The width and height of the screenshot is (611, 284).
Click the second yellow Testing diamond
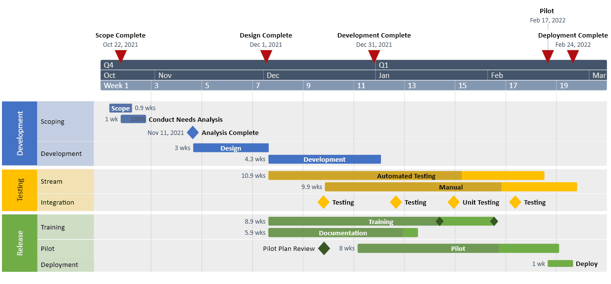[395, 202]
